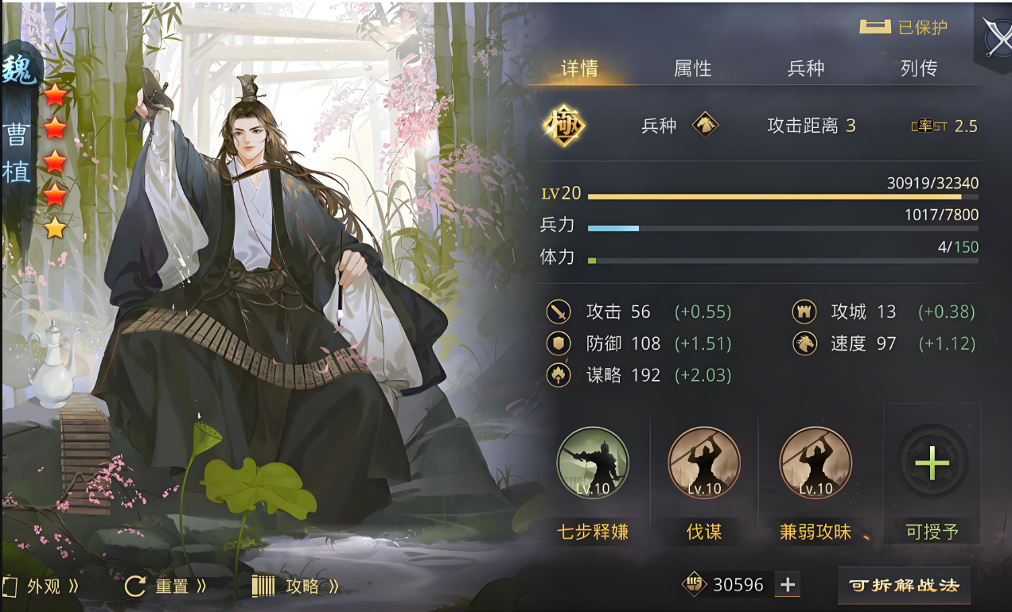Select the 伐谋 skill icon
This screenshot has width=1012, height=612.
click(704, 463)
